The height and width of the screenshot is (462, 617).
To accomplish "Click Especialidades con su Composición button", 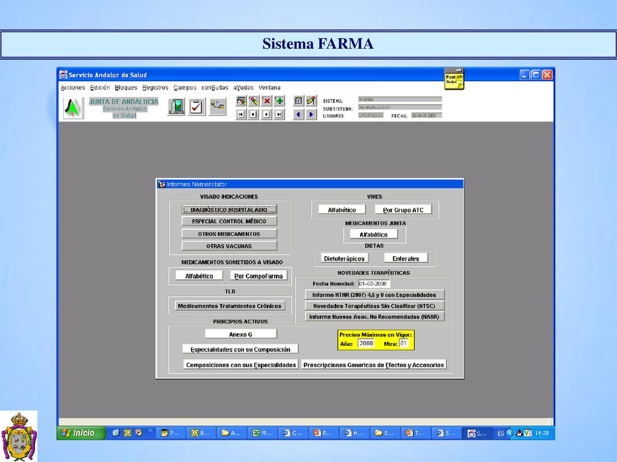I will pyautogui.click(x=240, y=350).
